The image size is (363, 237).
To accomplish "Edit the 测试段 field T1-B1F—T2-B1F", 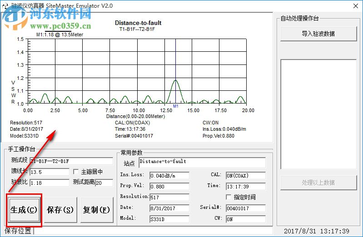I will click(71, 161).
